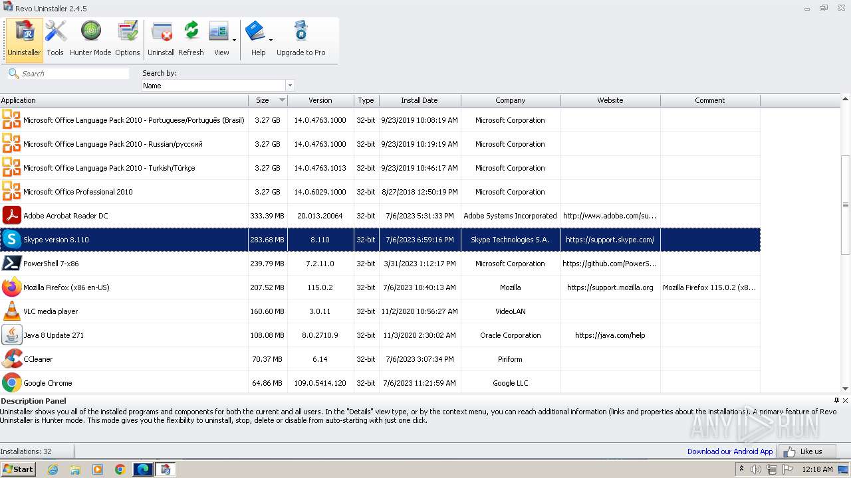Viewport: 851px width, 478px height.
Task: Select the Adobe Acrobat Reader DC icon
Action: (x=11, y=216)
